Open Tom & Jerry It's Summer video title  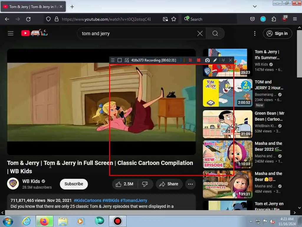pos(267,55)
